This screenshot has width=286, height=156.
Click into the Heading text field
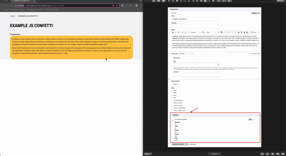point(195,26)
